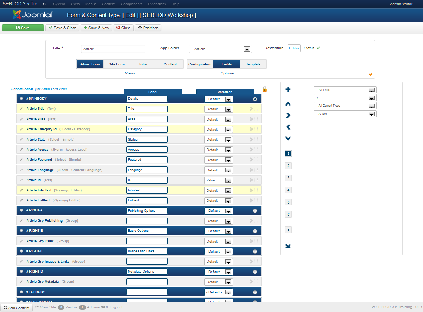
Task: Click the plus icon to add a field
Action: [288, 89]
